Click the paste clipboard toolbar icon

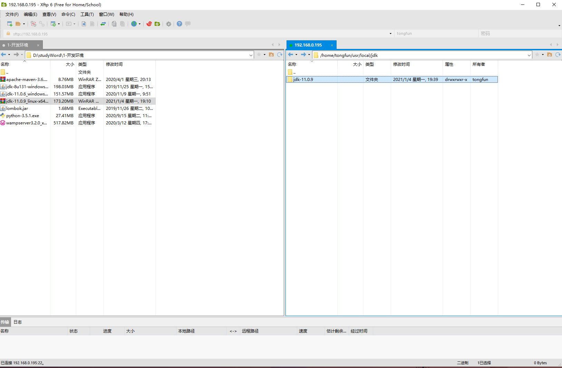point(123,24)
